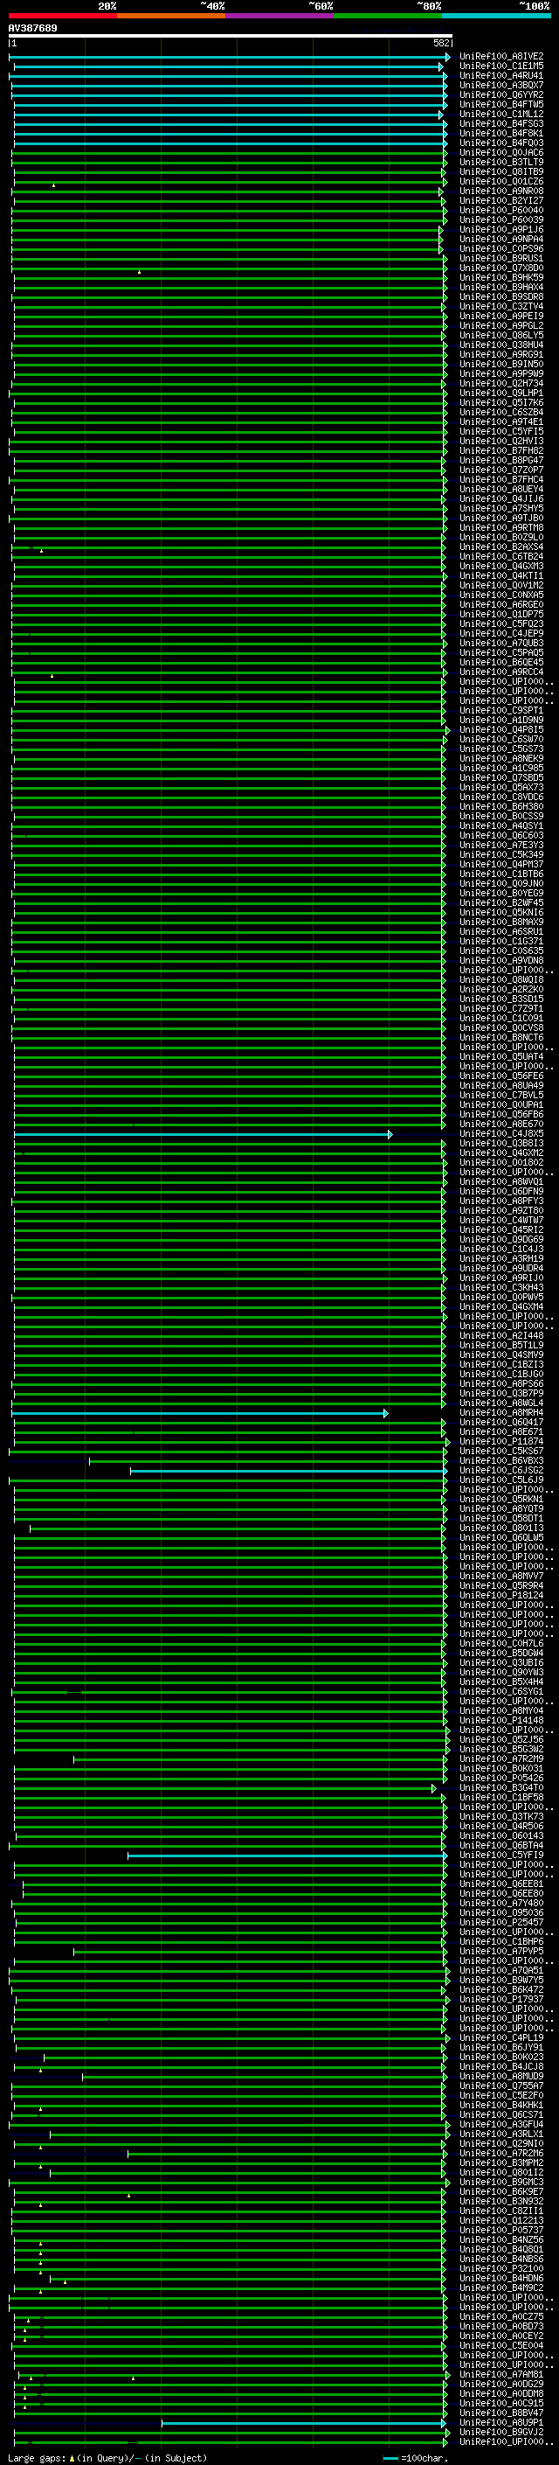The image size is (559, 2465).
Task: Select the 20% identity red legend segment
Action: (62, 16)
